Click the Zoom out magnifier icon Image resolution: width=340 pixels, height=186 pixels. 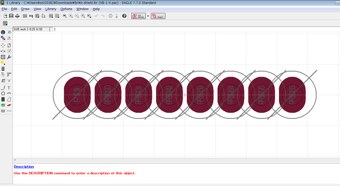(x=77, y=16)
